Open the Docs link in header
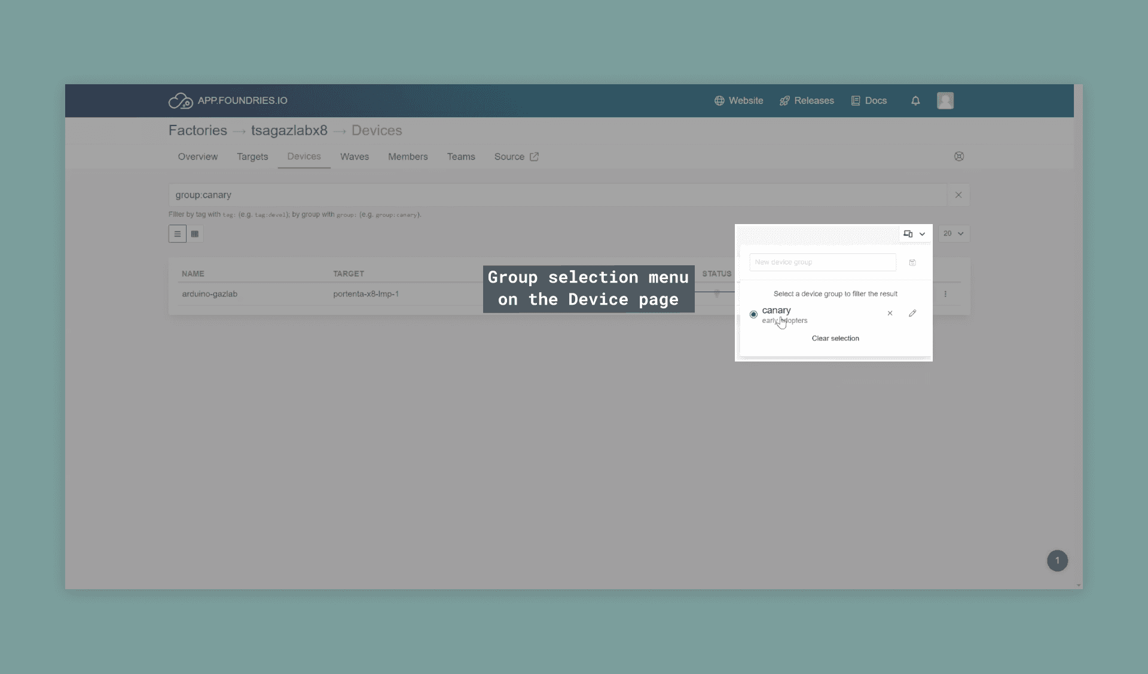 [x=869, y=101]
